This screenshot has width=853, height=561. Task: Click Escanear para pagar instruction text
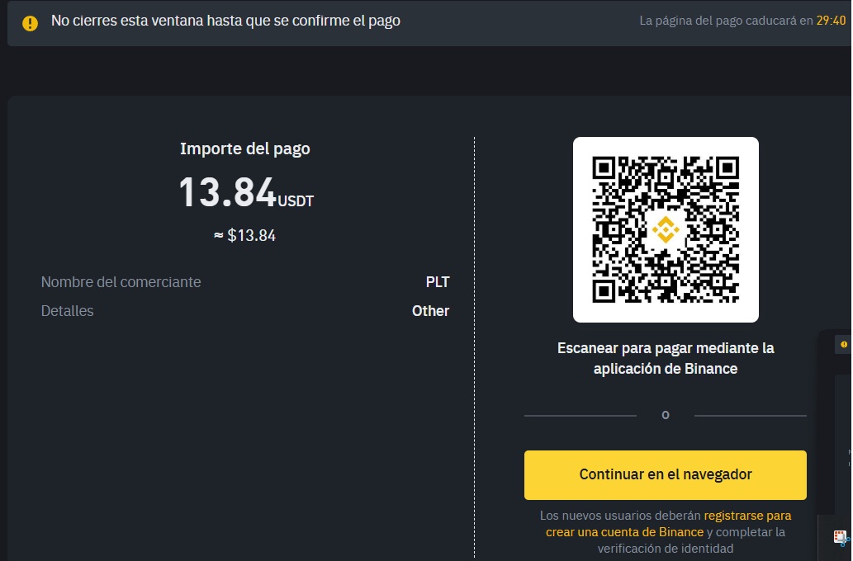click(666, 358)
